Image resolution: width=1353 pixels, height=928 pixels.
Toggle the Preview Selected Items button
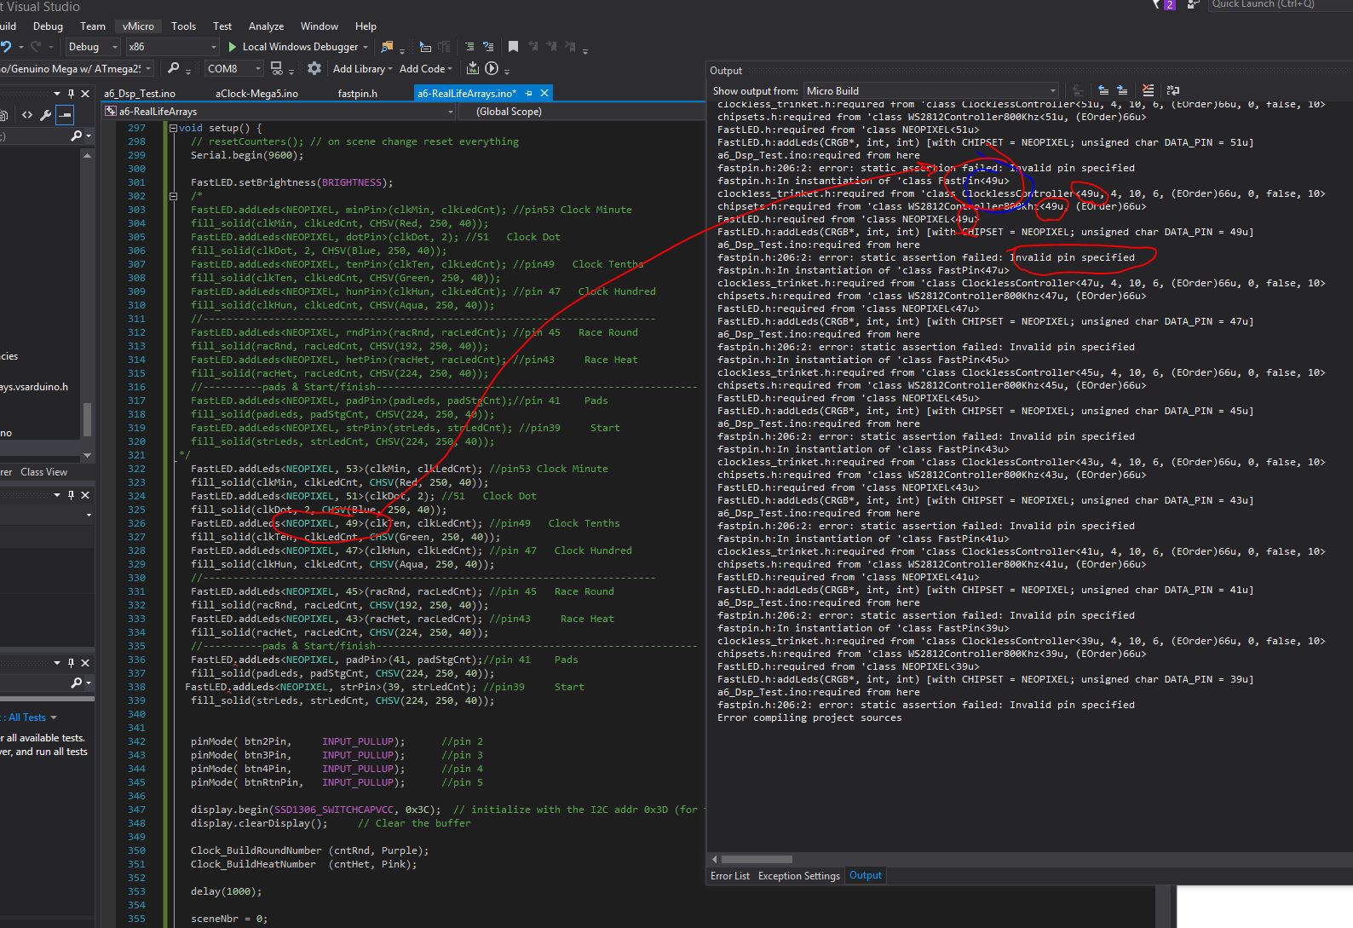pos(66,115)
